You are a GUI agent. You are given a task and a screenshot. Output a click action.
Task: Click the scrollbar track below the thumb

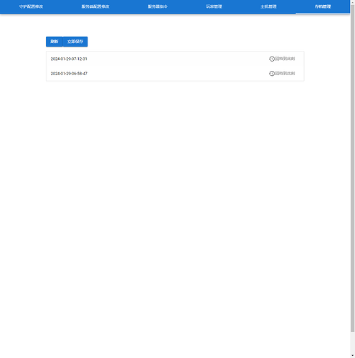pyautogui.click(x=353, y=342)
